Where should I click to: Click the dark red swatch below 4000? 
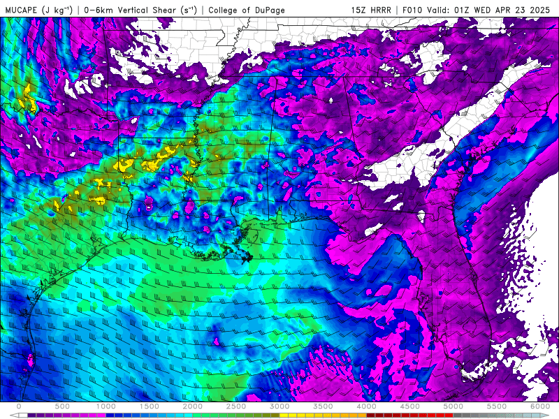point(371,416)
